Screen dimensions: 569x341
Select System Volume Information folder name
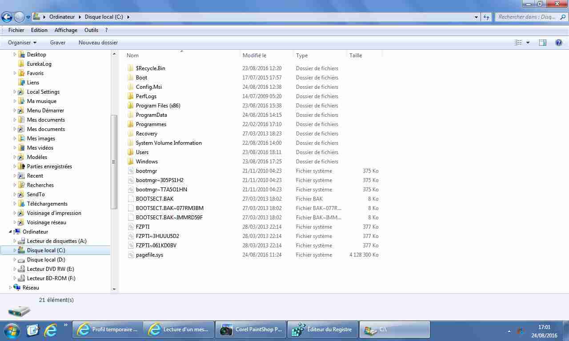click(169, 143)
